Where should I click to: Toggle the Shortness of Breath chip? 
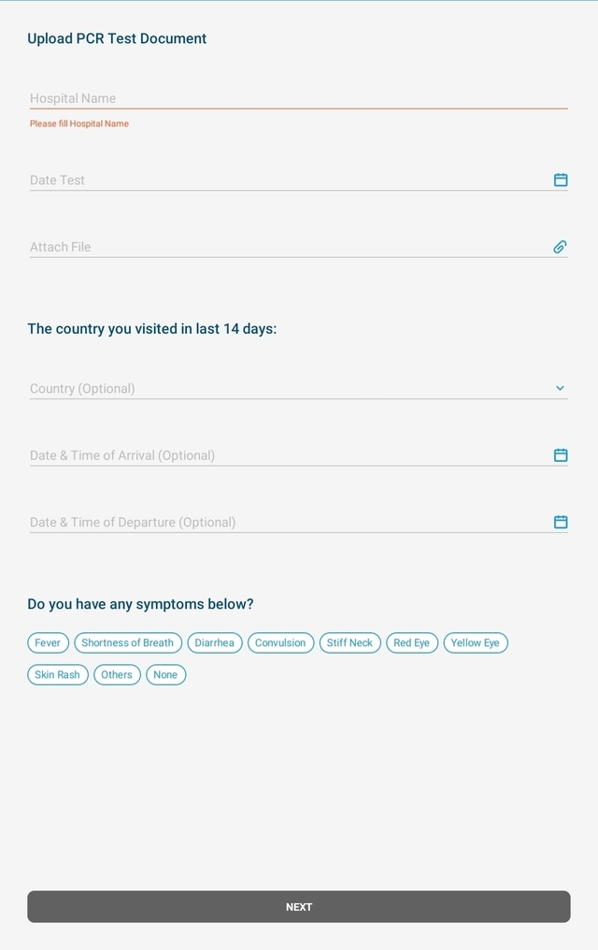[128, 643]
